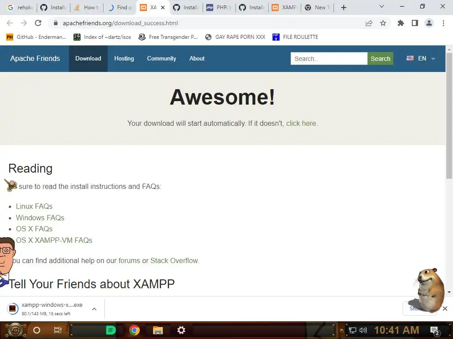453x339 pixels.
Task: Open the volume tray icon
Action: [363, 330]
